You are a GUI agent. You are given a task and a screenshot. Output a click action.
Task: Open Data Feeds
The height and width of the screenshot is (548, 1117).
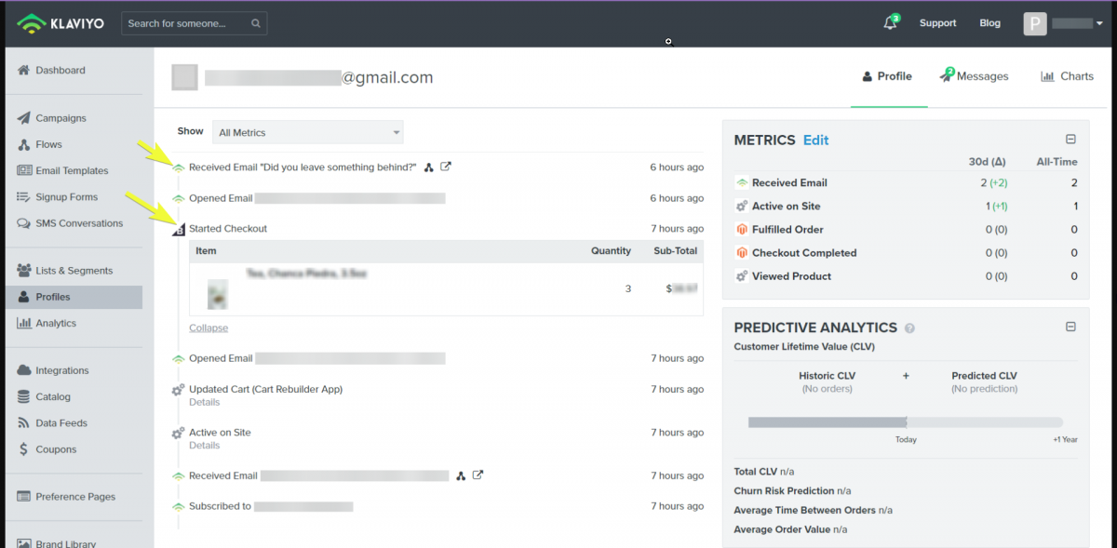(x=61, y=422)
